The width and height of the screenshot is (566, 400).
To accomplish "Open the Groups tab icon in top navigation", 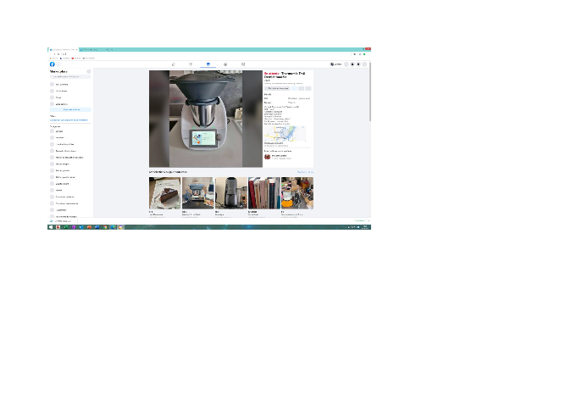I will click(225, 64).
